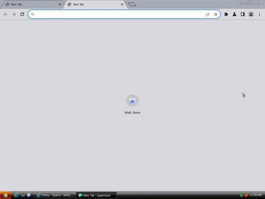Open the three-dot browser menu

pyautogui.click(x=259, y=15)
